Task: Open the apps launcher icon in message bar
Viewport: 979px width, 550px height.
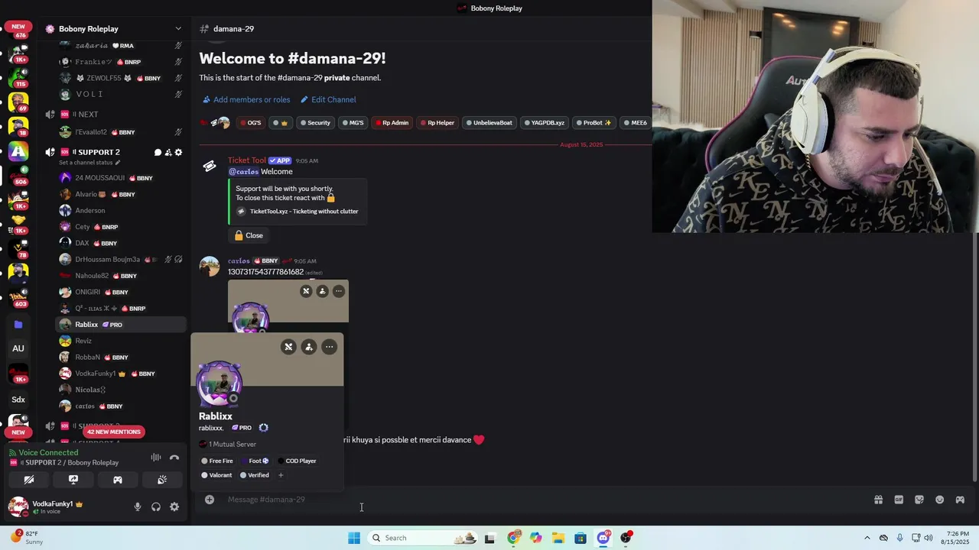Action: (x=960, y=500)
